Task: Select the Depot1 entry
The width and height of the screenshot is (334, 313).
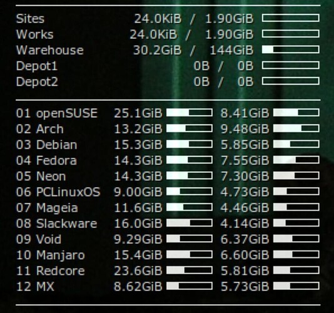Action: pyautogui.click(x=37, y=66)
